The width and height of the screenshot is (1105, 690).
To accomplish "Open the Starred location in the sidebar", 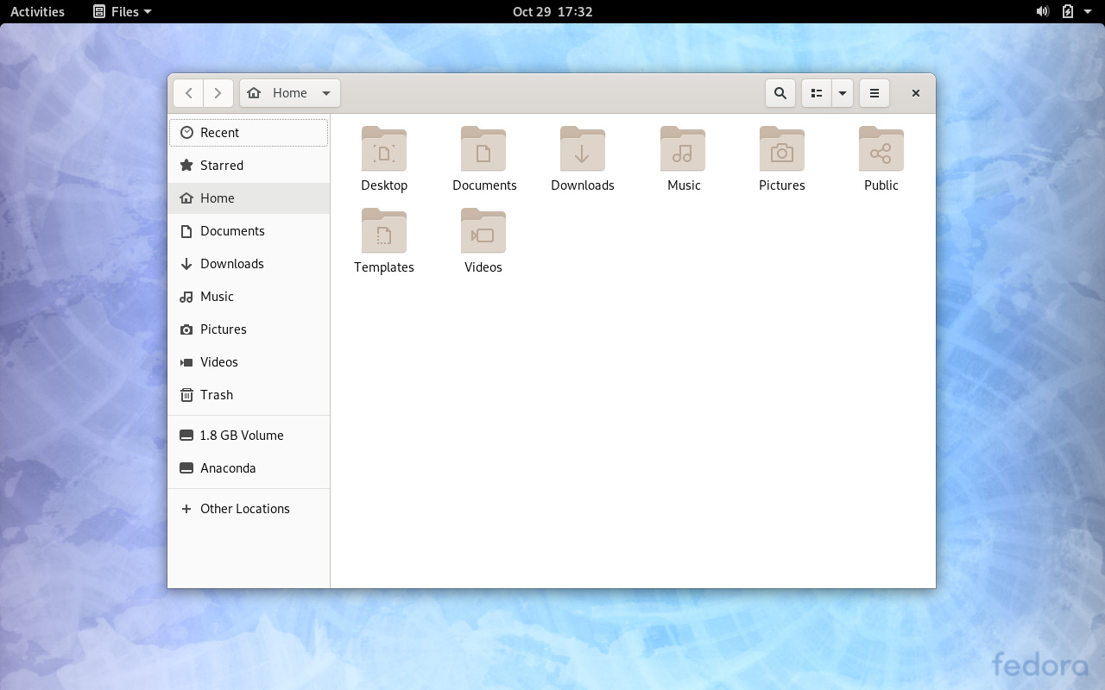I will coord(222,165).
